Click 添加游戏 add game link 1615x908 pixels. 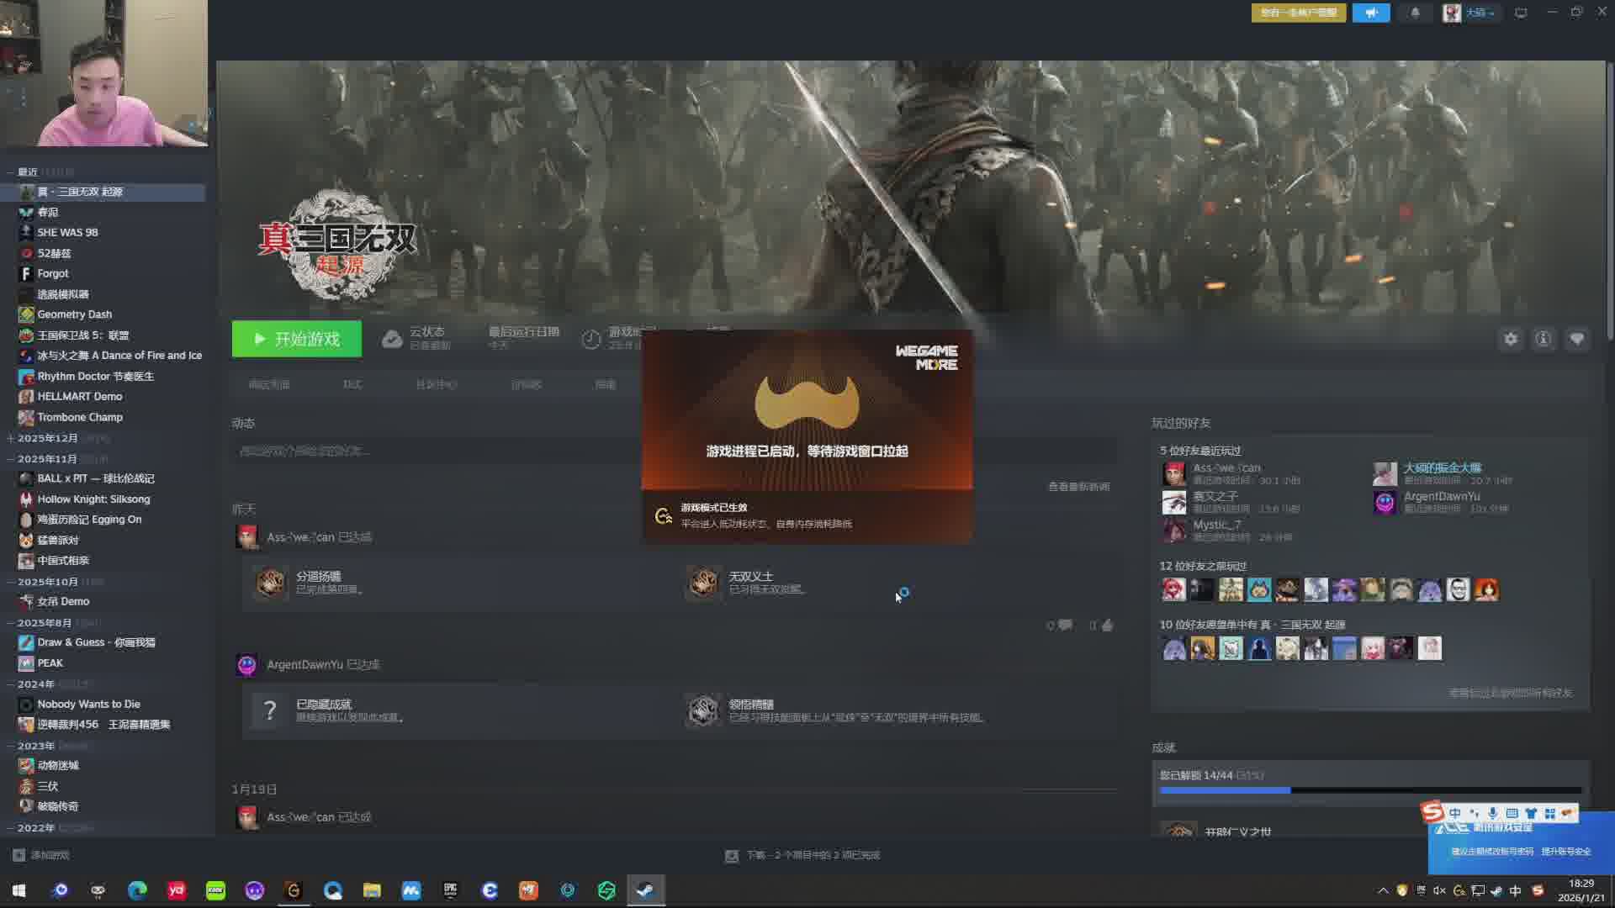[49, 855]
